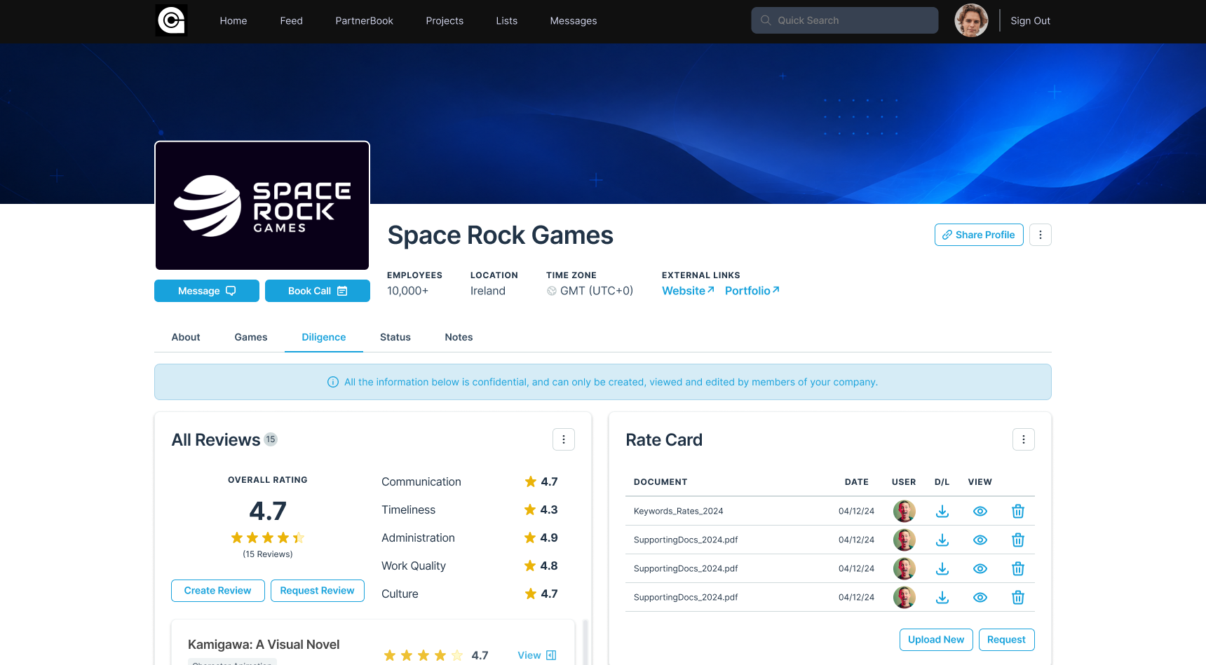The width and height of the screenshot is (1206, 665).
Task: Click Share Profile
Action: pos(979,235)
